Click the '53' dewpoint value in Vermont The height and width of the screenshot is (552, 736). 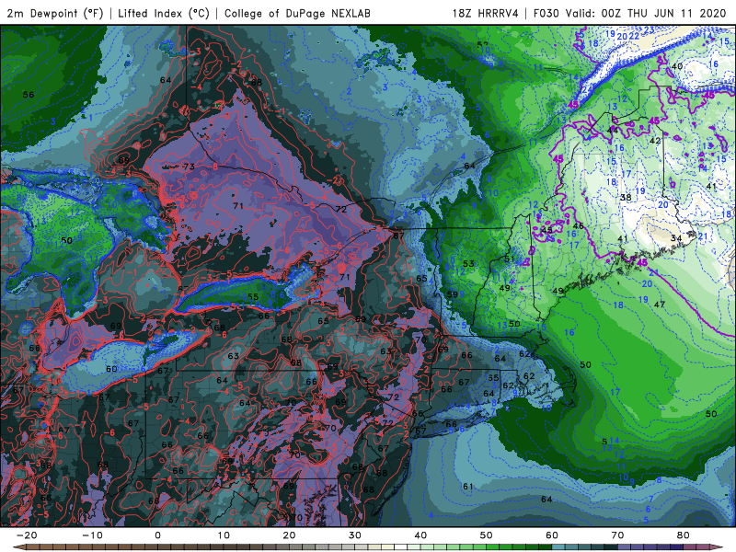click(x=468, y=264)
